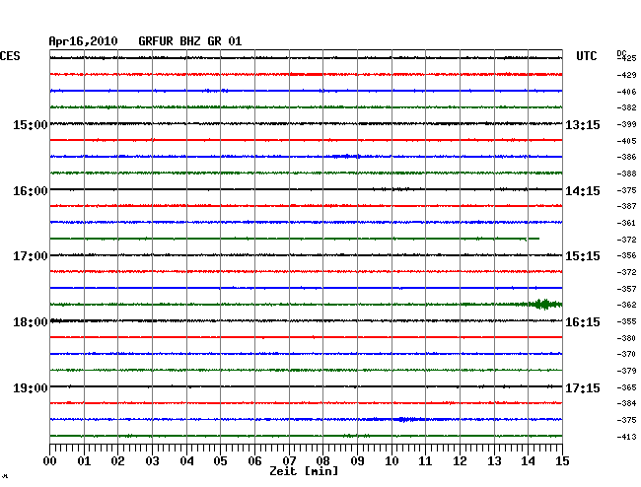Select the 15 minute axis label
This screenshot has width=641, height=487.
(x=562, y=461)
